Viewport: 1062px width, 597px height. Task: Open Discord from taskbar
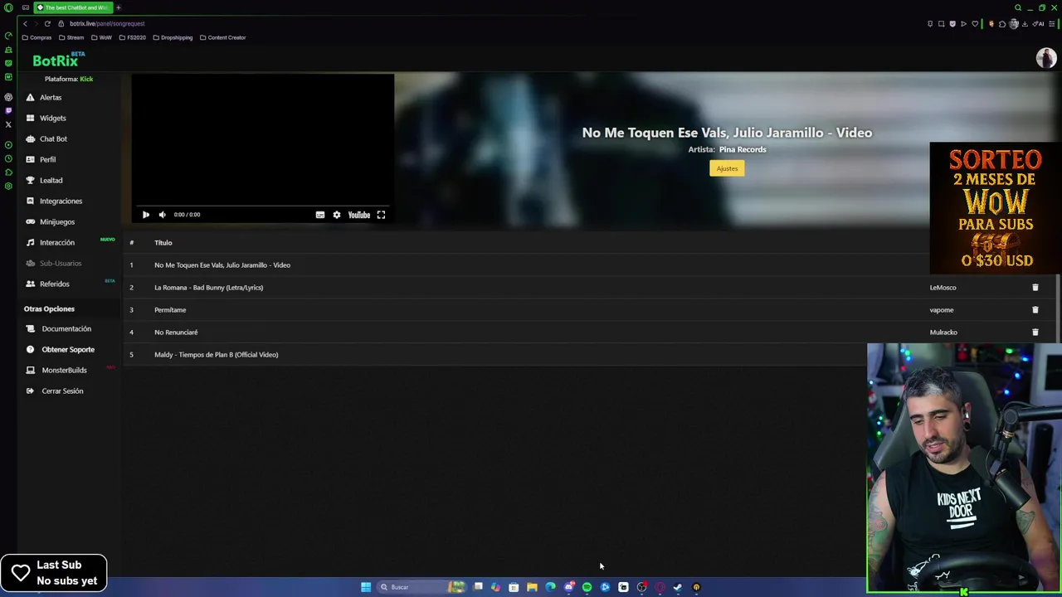pos(568,587)
